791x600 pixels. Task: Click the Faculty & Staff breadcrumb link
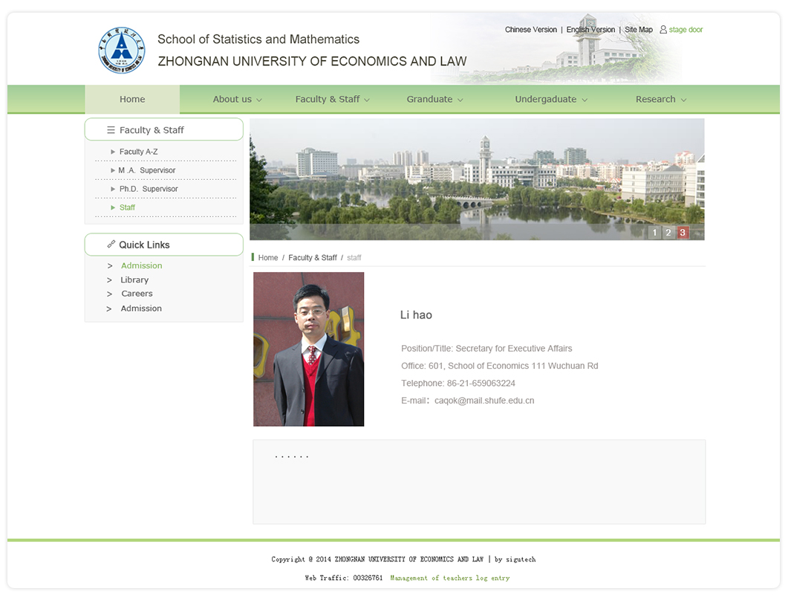pyautogui.click(x=313, y=257)
